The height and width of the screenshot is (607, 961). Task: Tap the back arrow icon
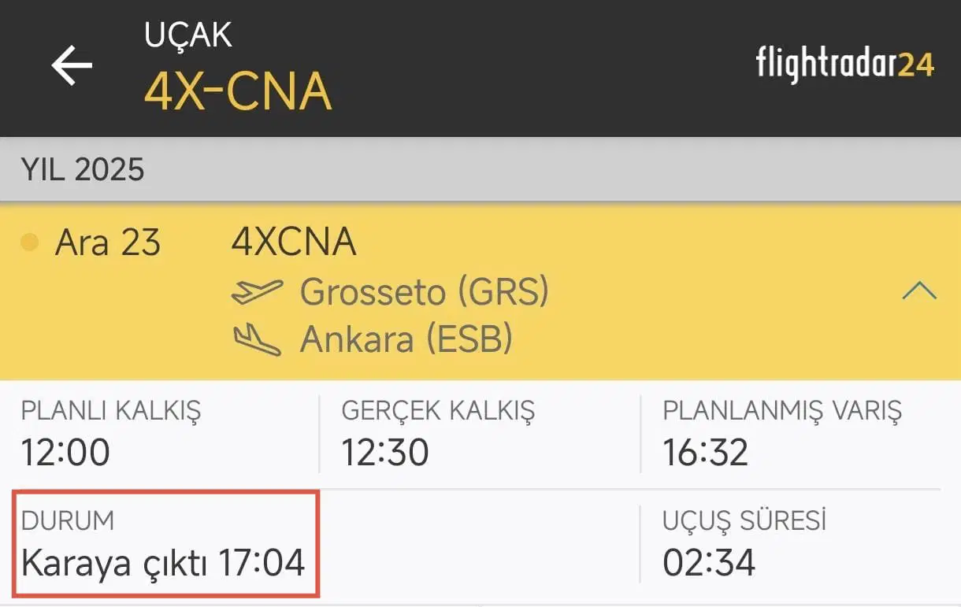[72, 65]
